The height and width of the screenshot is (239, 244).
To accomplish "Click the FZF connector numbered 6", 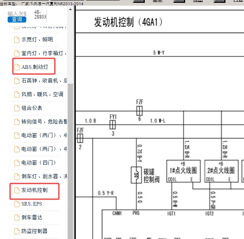I will click(140, 111).
